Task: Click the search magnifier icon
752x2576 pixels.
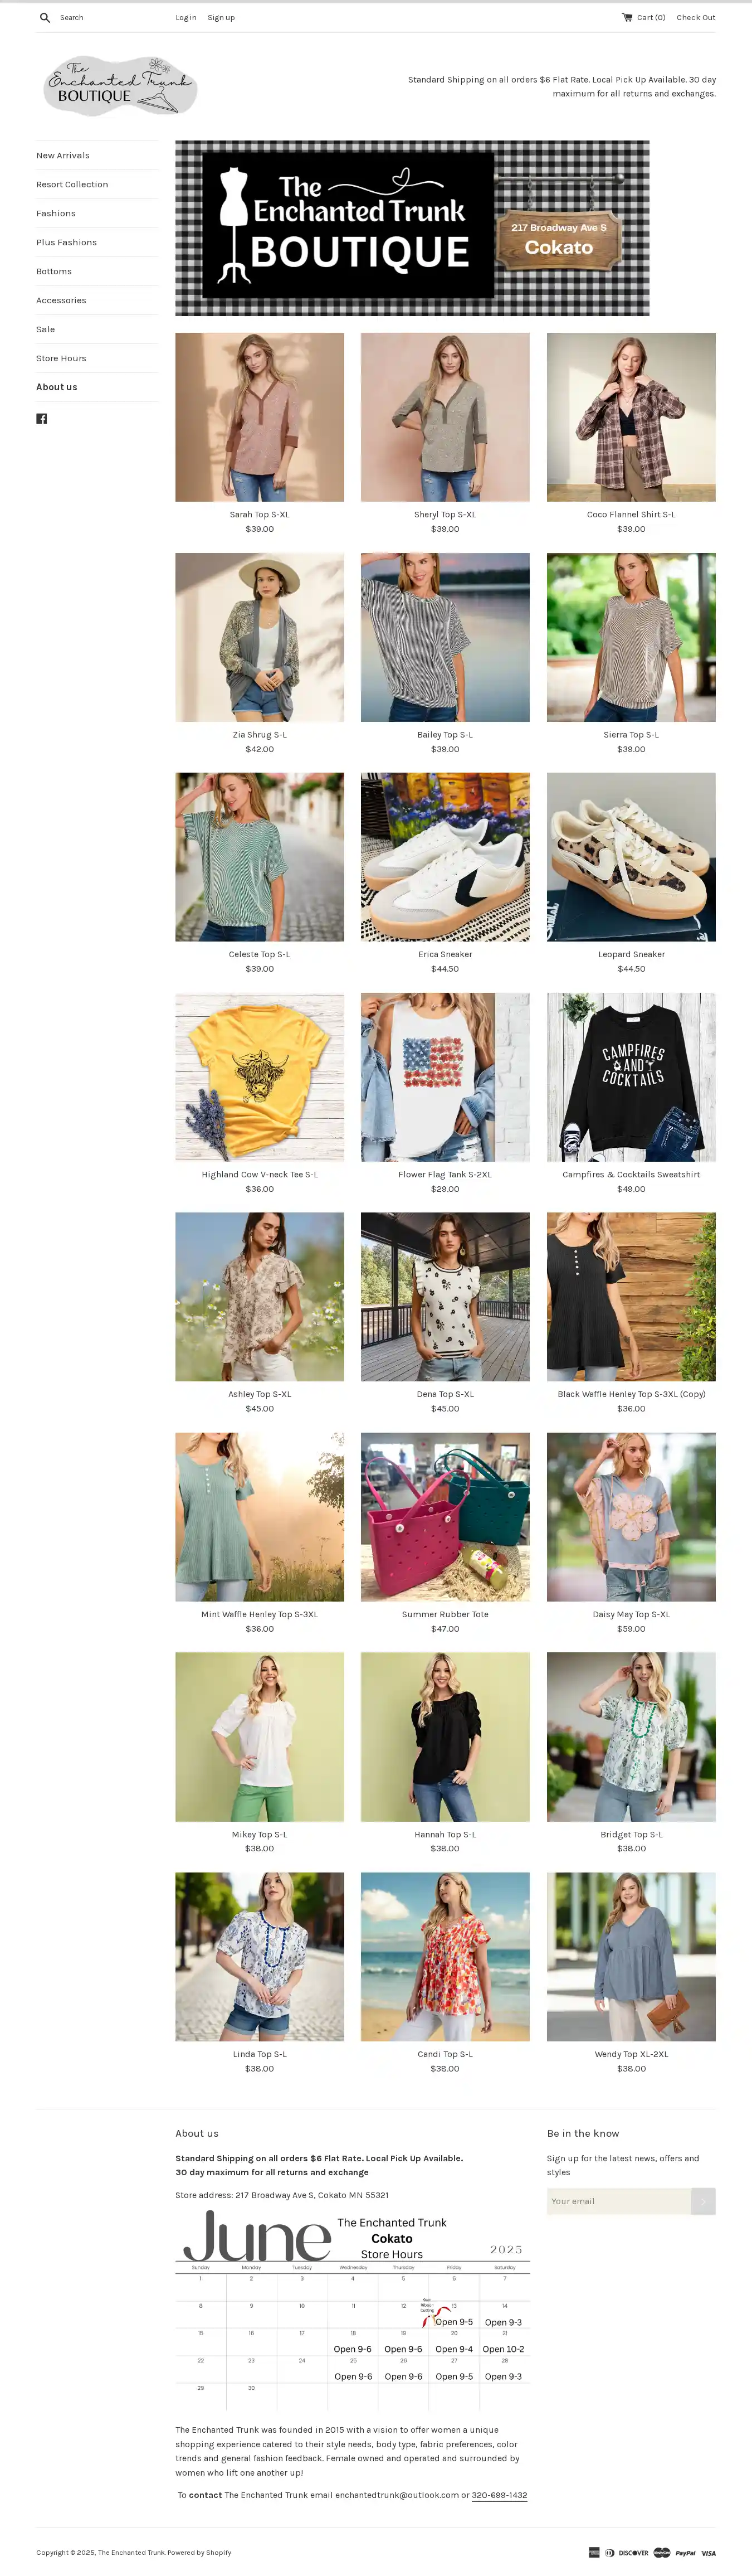Action: pos(45,18)
